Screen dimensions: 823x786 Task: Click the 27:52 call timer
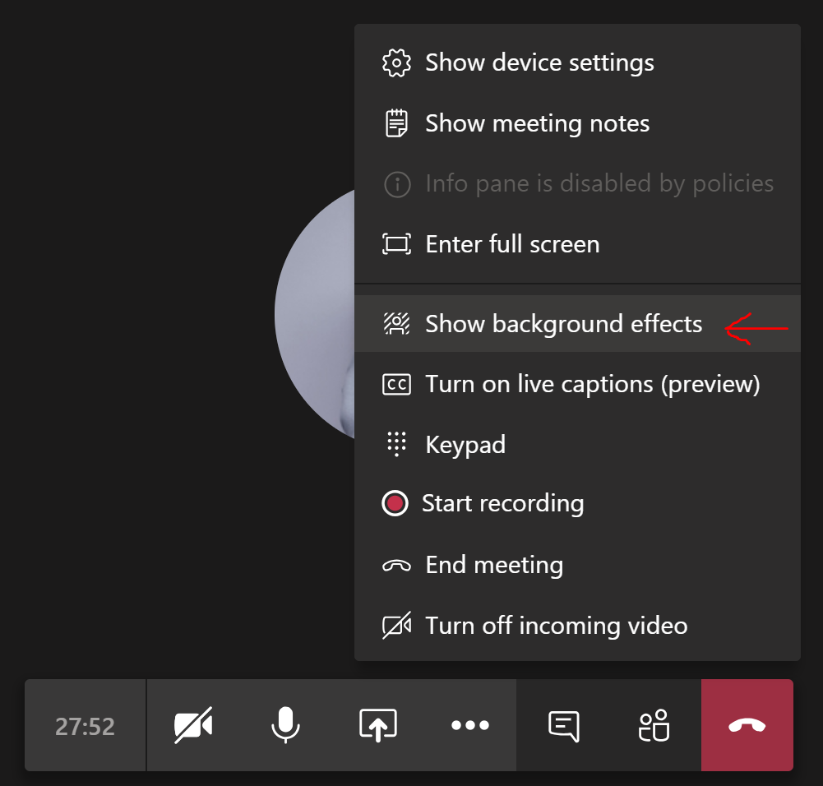[85, 727]
